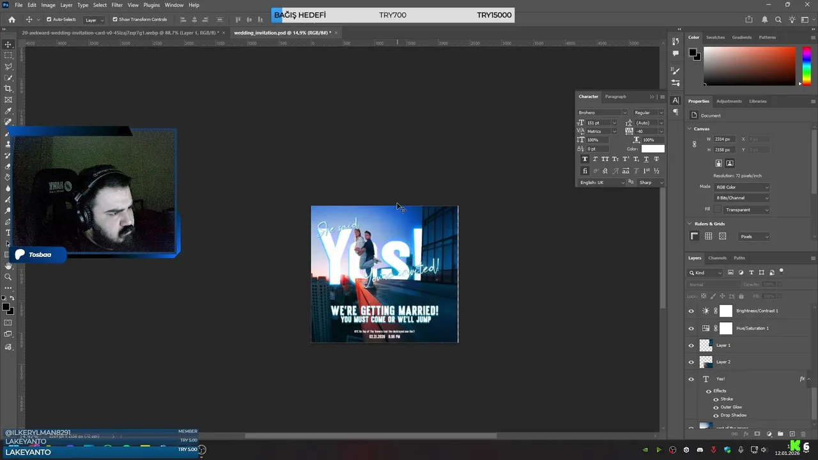Click the white text color swatch

[x=652, y=149]
